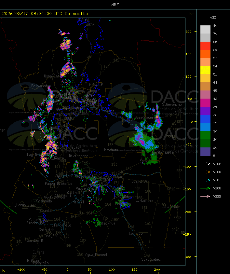Screen dimensions: 230x274
Task: Click the white VBCP arrow icon
Action: click(205, 164)
